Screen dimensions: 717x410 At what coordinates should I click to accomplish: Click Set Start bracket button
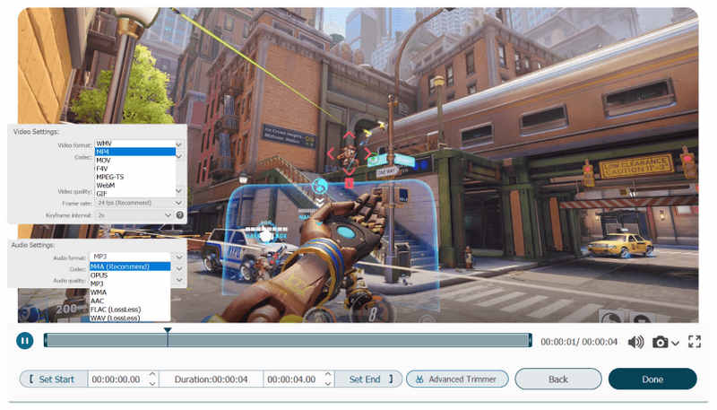click(53, 379)
